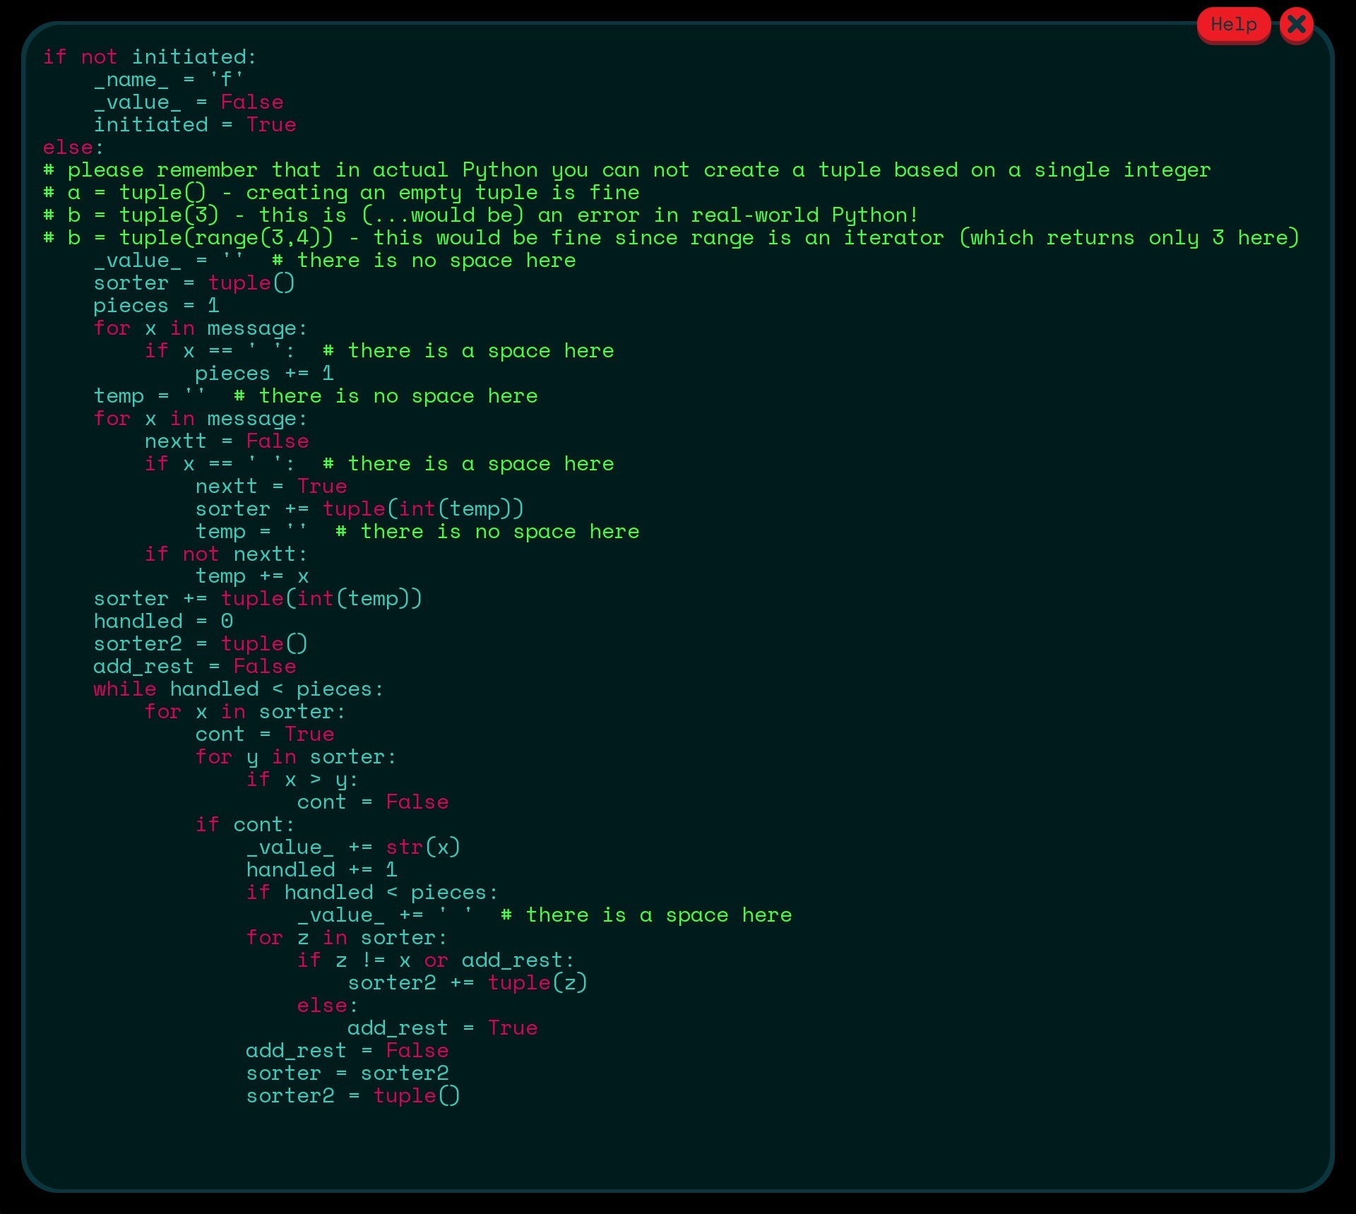Click the 'sorter = sorter2' line
Screen dimensions: 1356x1214
point(347,1073)
